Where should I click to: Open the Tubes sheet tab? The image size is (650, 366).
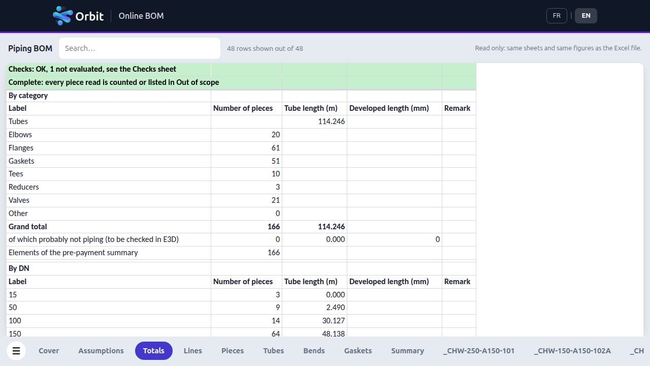pos(274,351)
